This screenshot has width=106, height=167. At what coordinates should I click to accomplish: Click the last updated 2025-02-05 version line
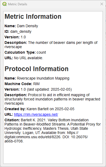point(38,89)
